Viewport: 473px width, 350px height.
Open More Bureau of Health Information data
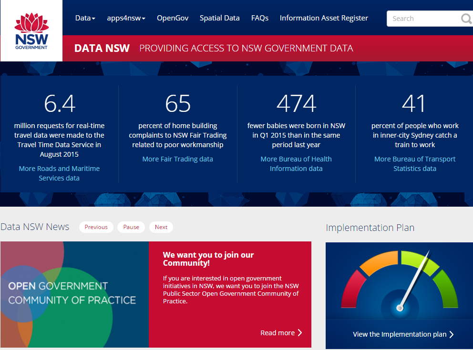296,163
